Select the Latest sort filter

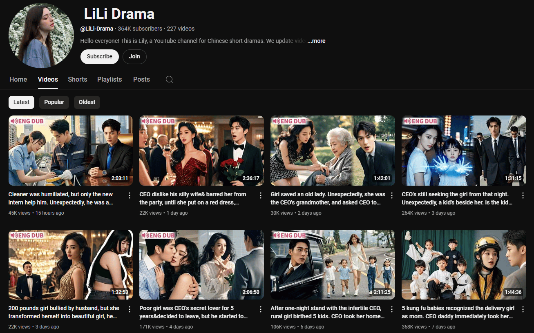pos(21,102)
